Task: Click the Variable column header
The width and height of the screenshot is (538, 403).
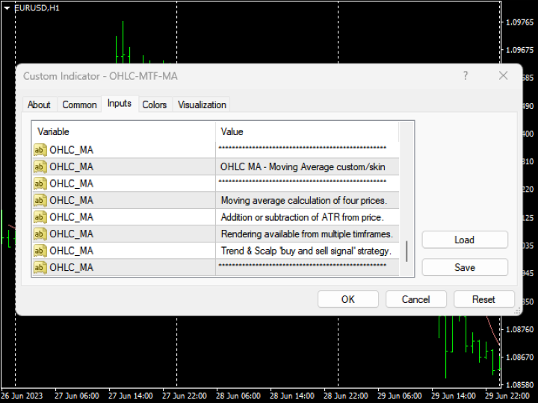Action: coord(123,132)
